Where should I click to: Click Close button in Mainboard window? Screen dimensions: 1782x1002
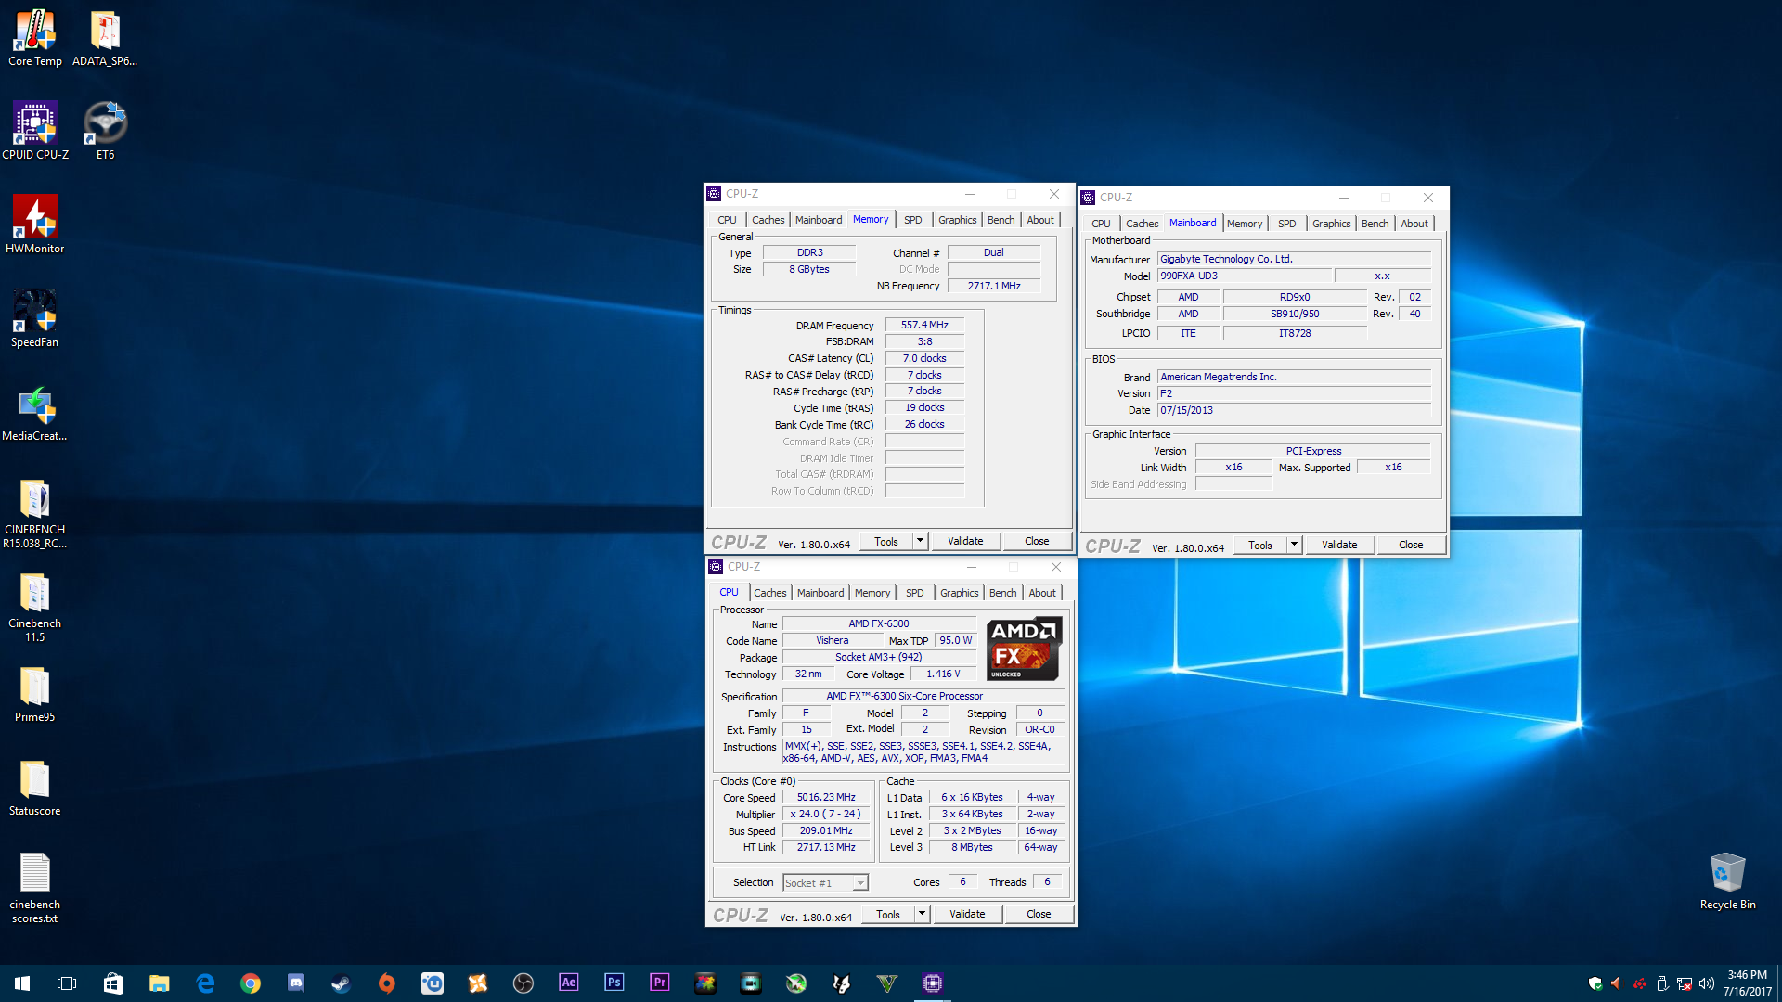1411,545
